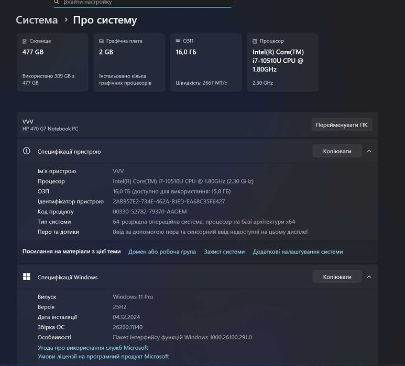Click the Графічна плата icon
405x366 pixels.
click(x=102, y=41)
